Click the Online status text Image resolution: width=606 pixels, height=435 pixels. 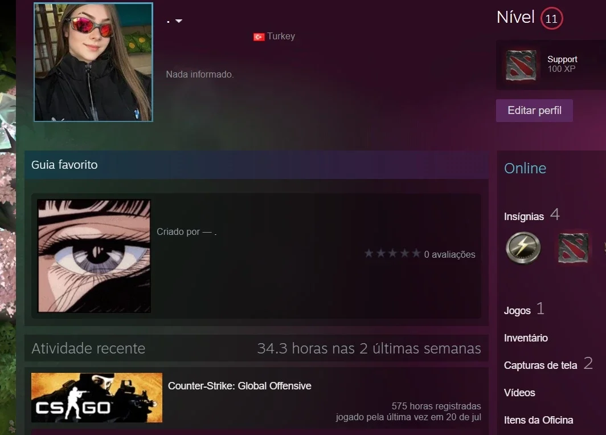click(x=525, y=168)
